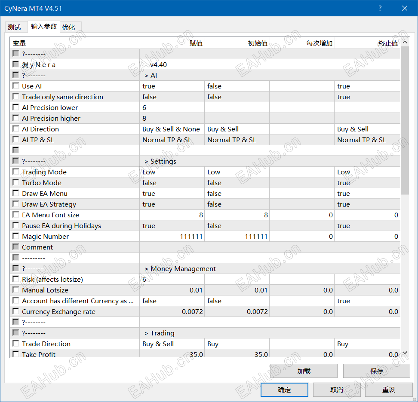
Task: Edit AI Precision higher value 8
Action: click(172, 118)
